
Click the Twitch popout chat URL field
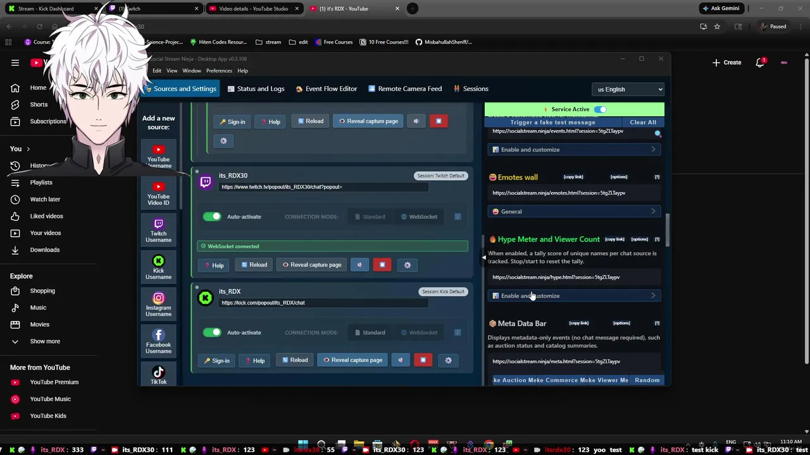(323, 187)
